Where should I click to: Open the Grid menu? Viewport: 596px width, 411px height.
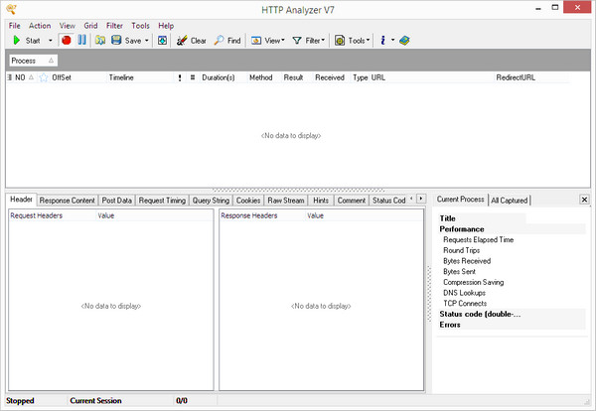point(91,25)
